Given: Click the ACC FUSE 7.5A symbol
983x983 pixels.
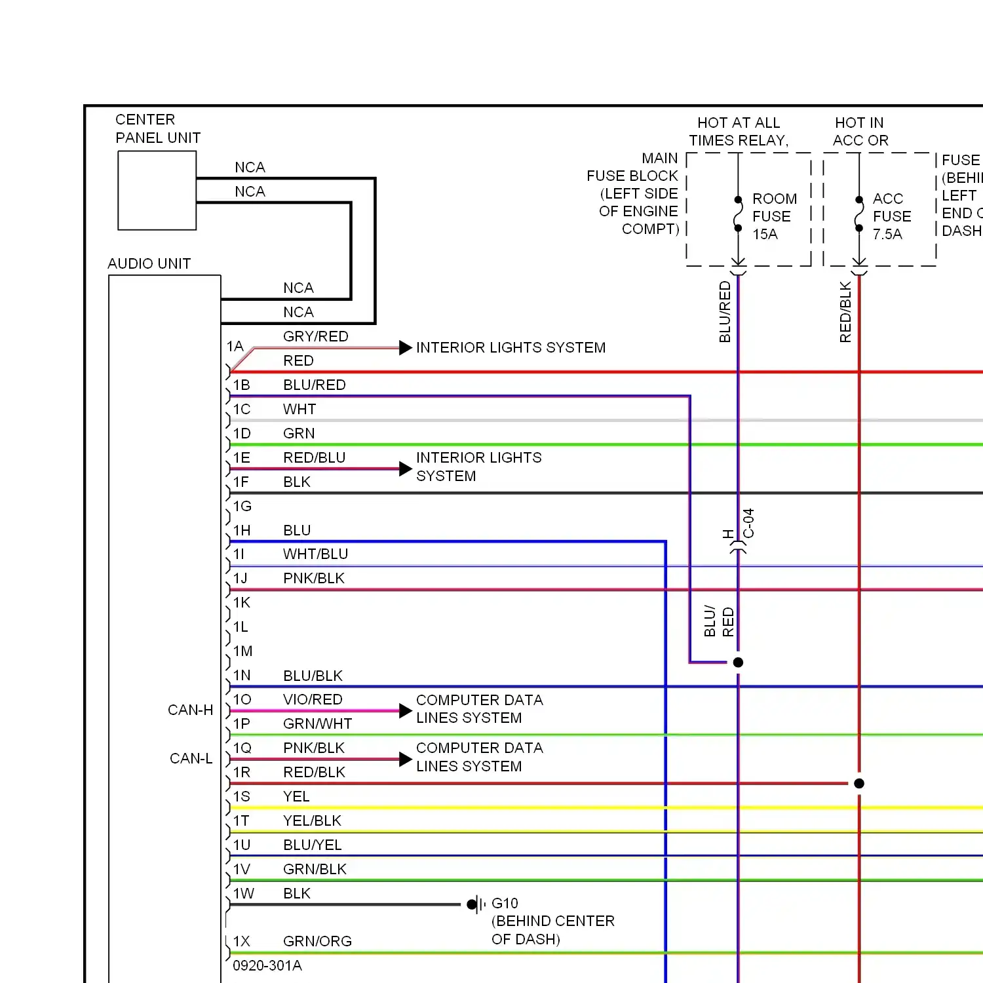Looking at the screenshot, I should (x=859, y=214).
